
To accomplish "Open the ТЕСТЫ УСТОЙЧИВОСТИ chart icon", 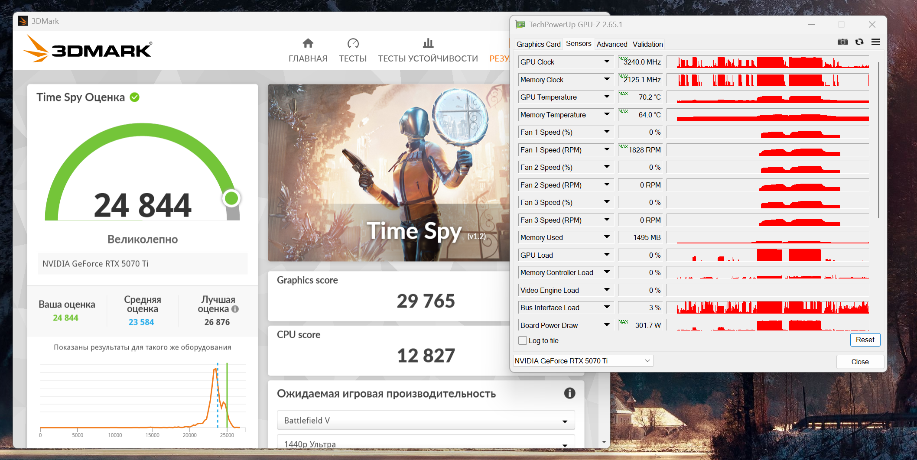I will point(428,43).
